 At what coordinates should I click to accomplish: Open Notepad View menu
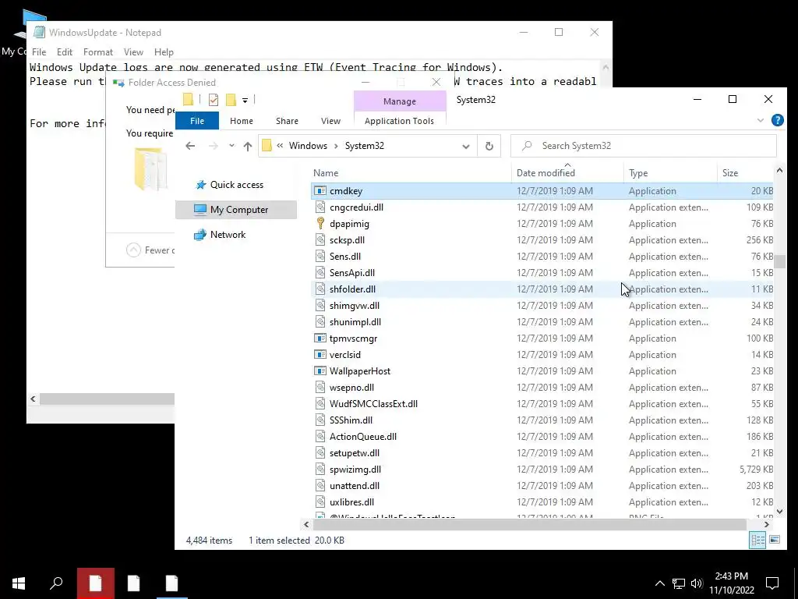(133, 52)
